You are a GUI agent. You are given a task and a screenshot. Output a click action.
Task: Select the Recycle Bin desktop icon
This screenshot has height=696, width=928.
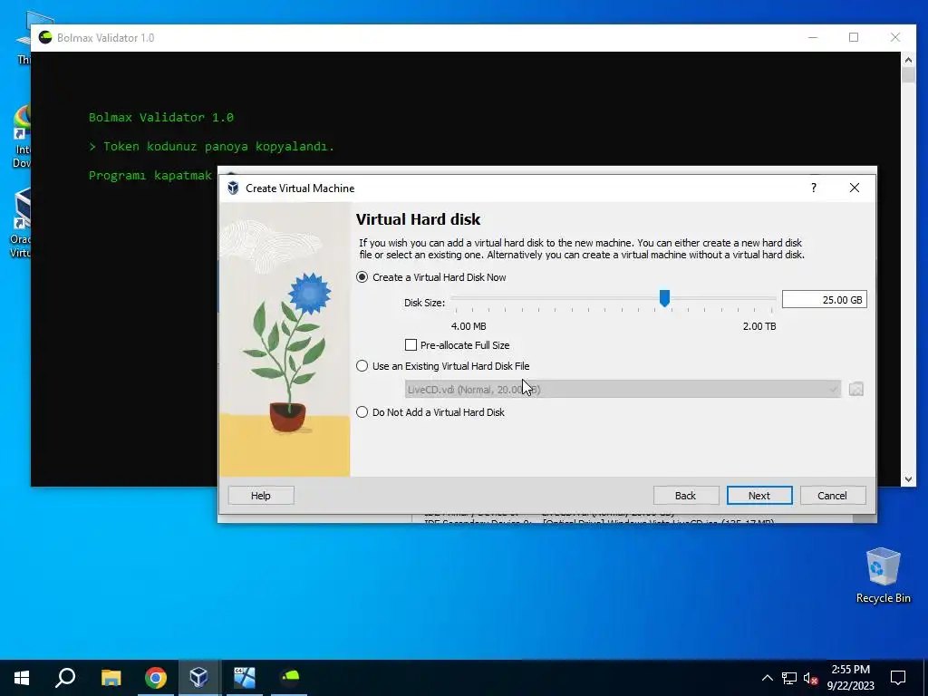tap(883, 575)
